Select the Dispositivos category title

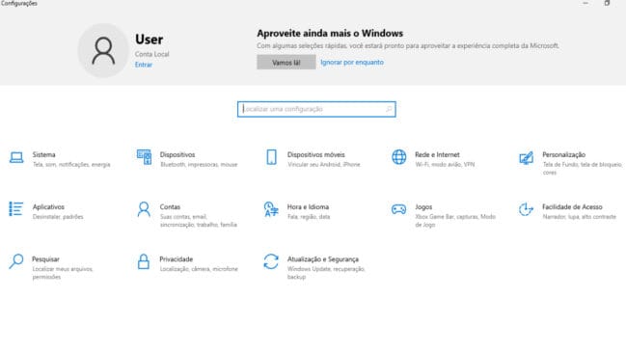[177, 154]
